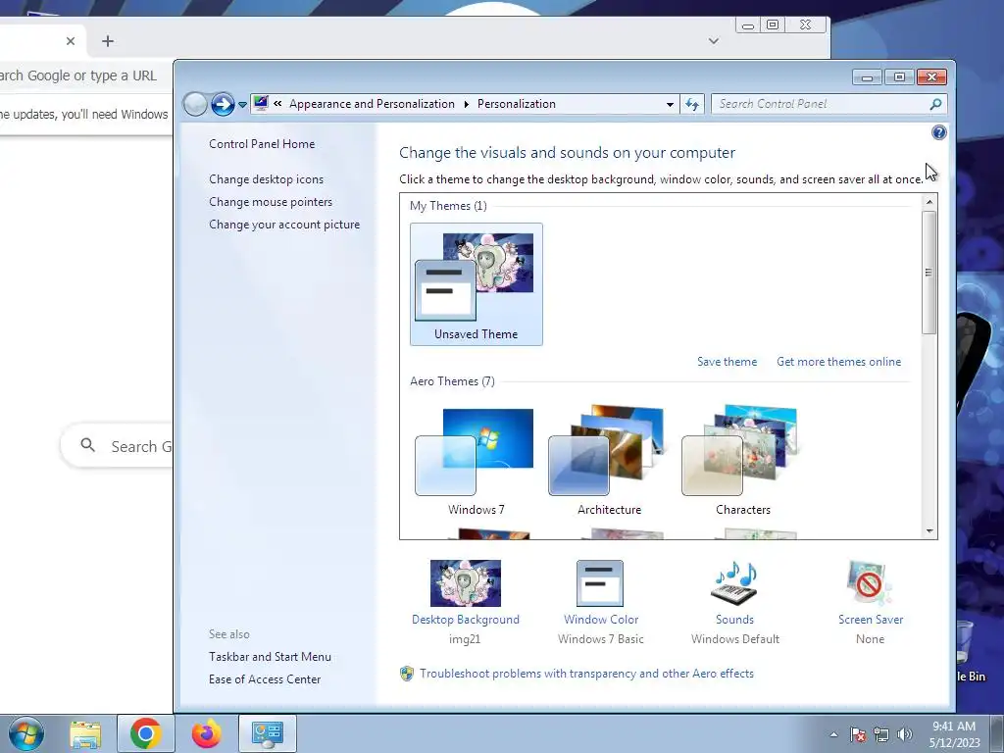This screenshot has height=753, width=1004.
Task: Select the Unsaved Theme thumbnail
Action: (x=477, y=284)
